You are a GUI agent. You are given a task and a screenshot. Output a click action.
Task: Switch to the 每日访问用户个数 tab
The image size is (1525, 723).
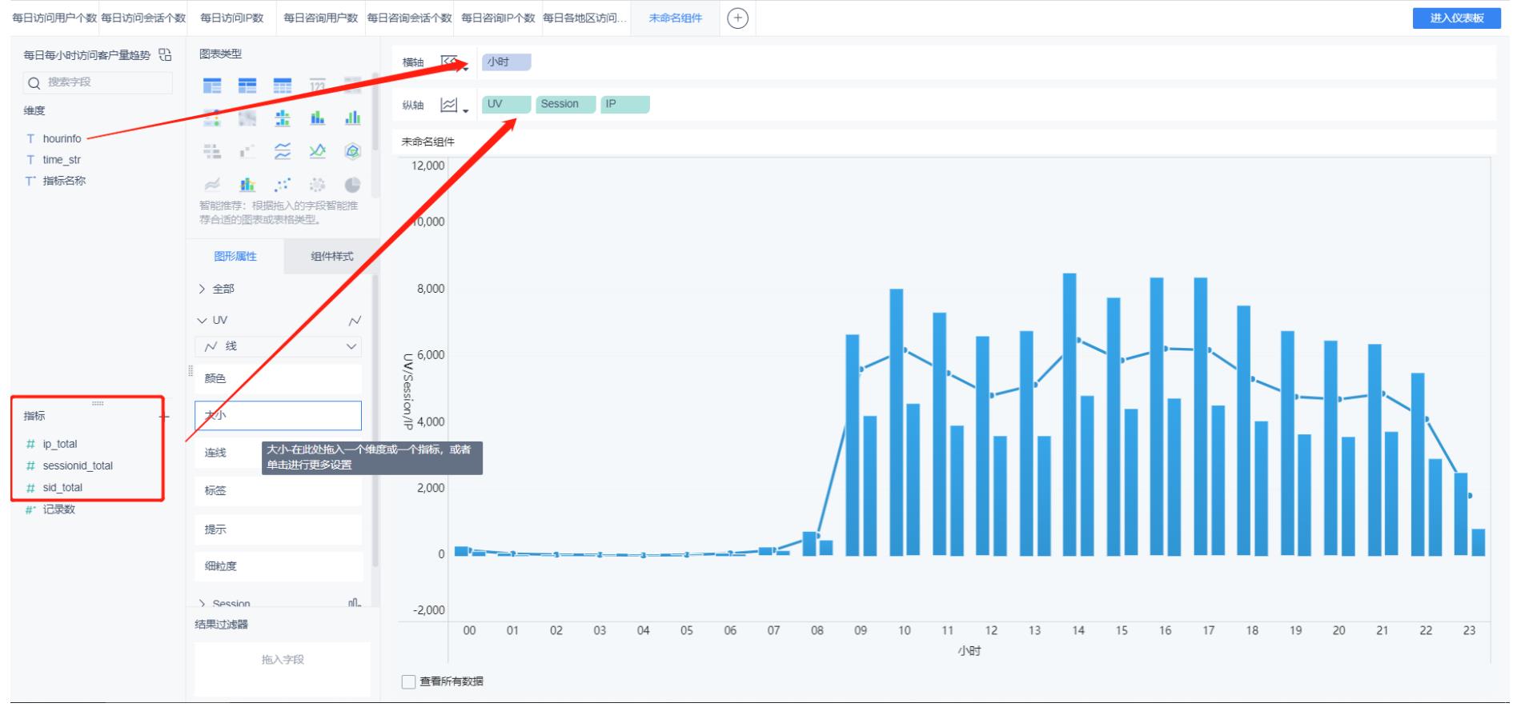point(54,18)
